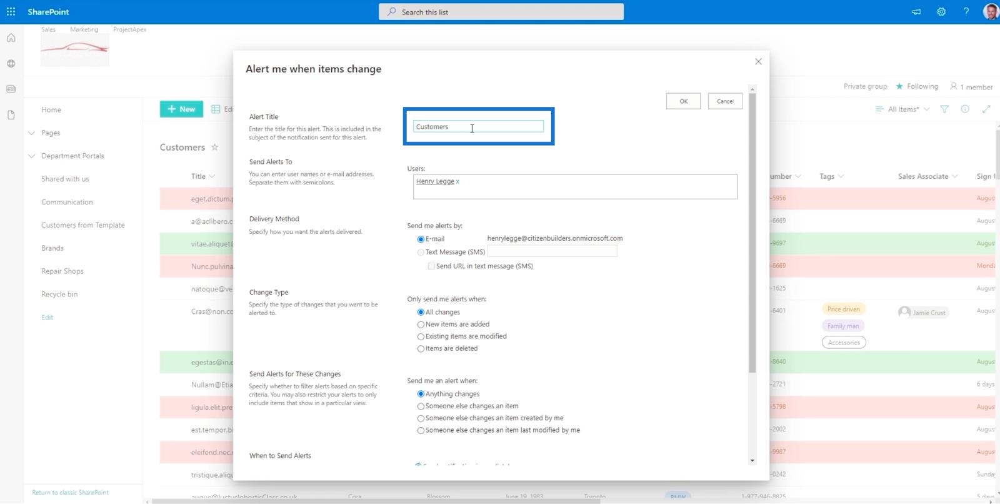This screenshot has height=504, width=1000.
Task: Select New items are added option
Action: (x=421, y=325)
